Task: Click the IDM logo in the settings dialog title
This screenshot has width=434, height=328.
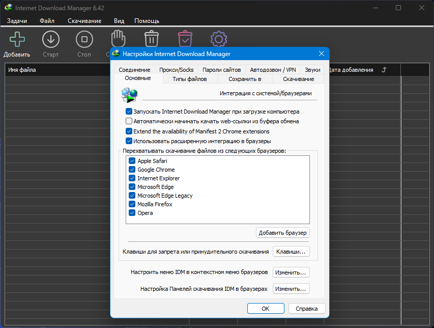Action: tap(116, 54)
